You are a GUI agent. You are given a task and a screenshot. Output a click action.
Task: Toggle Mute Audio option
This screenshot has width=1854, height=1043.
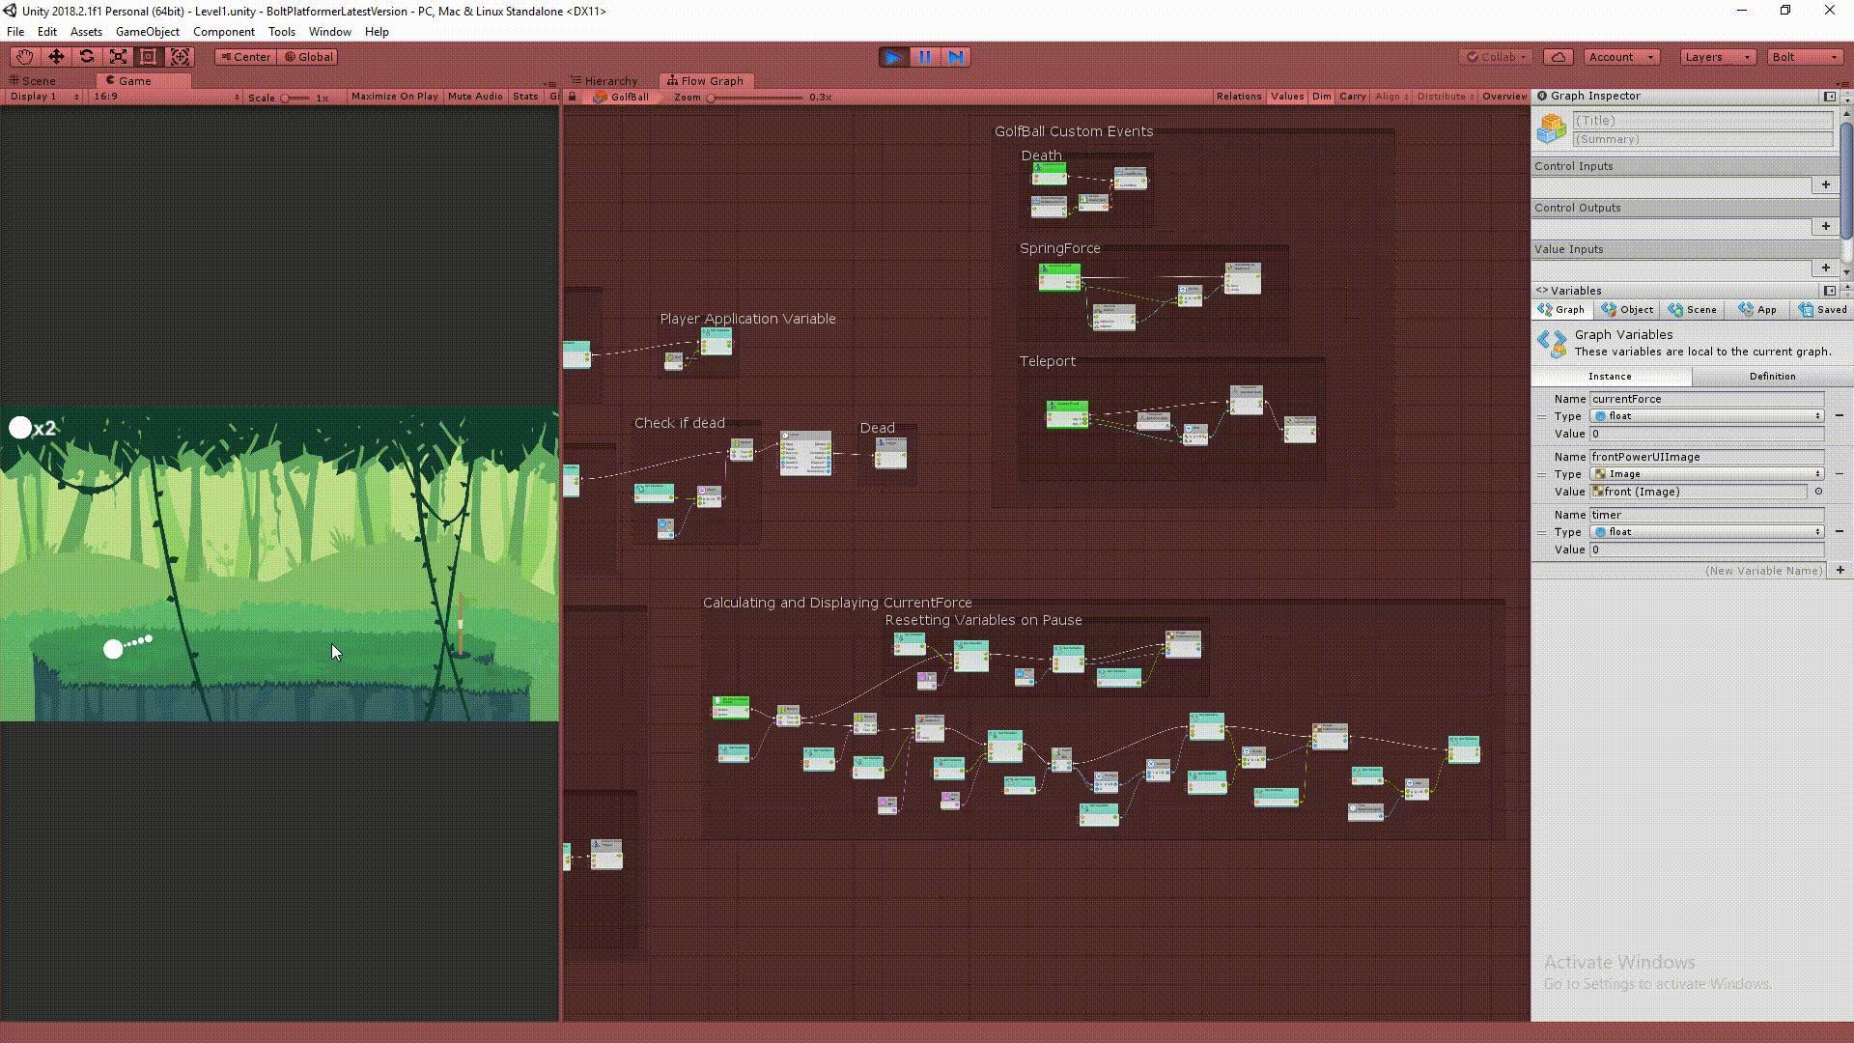tap(475, 97)
